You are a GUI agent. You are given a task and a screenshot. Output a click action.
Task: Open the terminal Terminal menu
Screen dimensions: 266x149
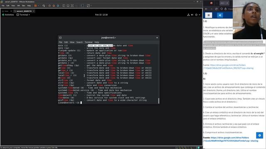(x=89, y=42)
